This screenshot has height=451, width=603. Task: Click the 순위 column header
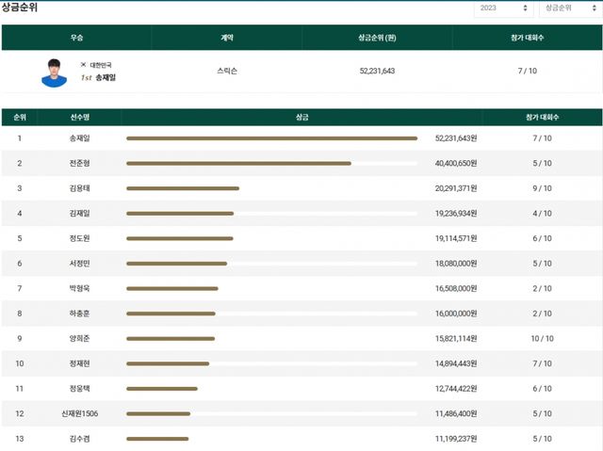[x=19, y=118]
